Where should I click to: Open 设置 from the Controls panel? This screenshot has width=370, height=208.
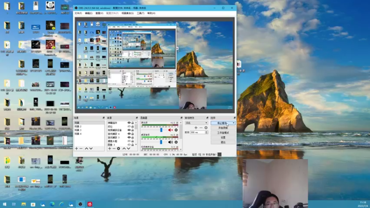pos(223,137)
